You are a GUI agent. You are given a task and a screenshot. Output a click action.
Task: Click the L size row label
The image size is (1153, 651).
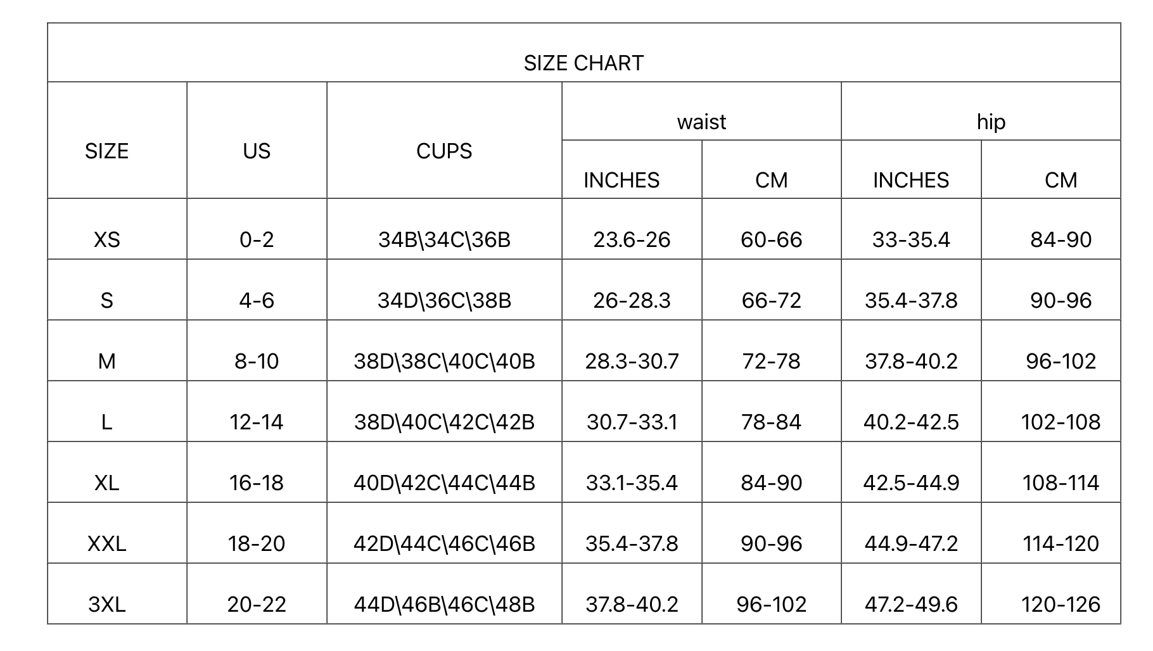click(106, 422)
